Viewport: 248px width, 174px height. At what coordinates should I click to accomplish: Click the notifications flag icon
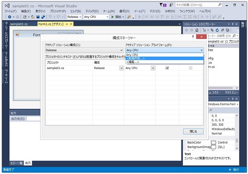coord(161,5)
